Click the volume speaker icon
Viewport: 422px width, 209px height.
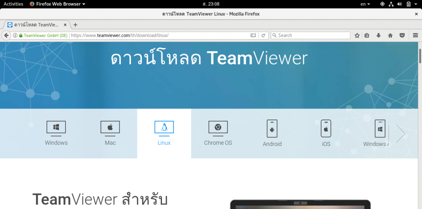point(400,4)
